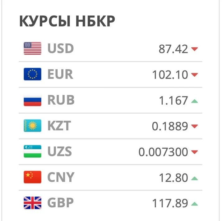Select the USD currency label
This screenshot has width=222, height=221.
point(61,48)
